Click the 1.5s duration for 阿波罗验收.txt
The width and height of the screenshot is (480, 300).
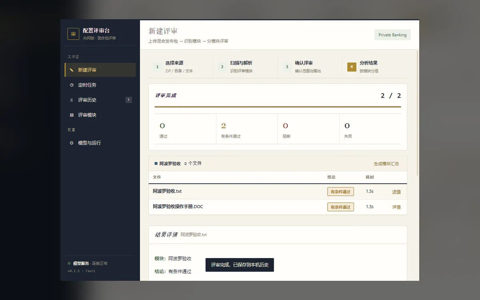coord(370,192)
